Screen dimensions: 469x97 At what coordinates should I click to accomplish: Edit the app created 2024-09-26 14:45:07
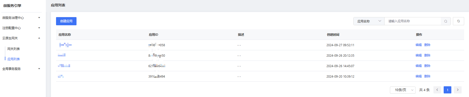click(419, 66)
